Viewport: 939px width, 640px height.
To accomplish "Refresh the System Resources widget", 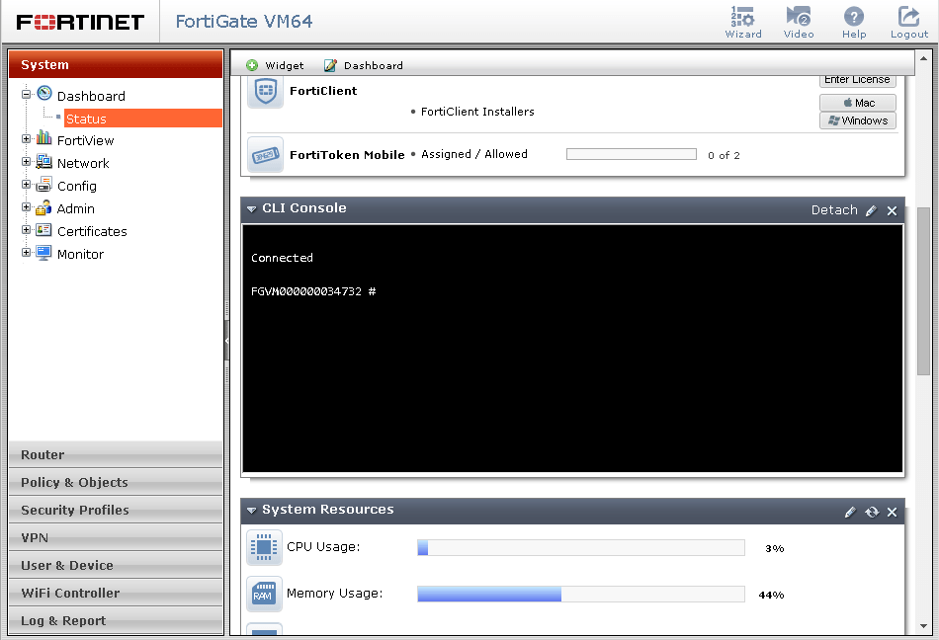I will [x=871, y=512].
